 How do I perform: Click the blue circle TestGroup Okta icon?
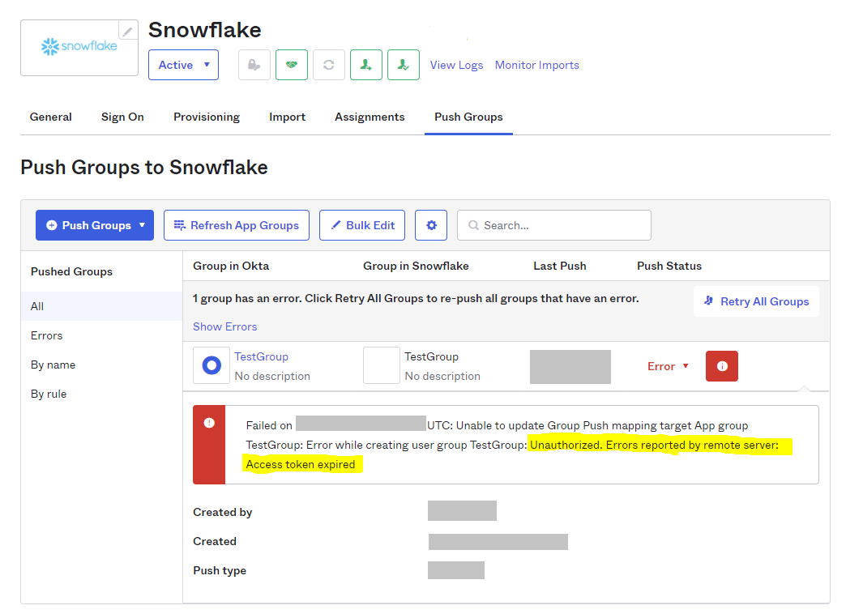(211, 366)
